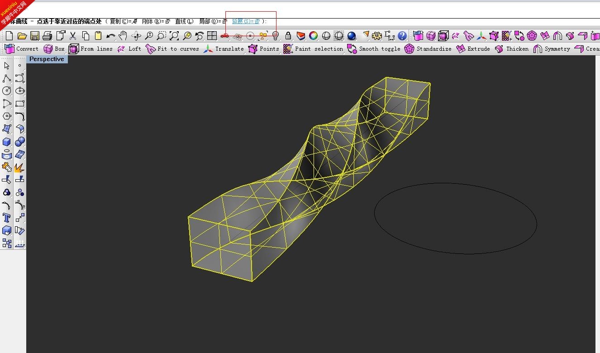Screen dimensions: 600x353
Task: Select the single Point tool
Action: pos(19,66)
